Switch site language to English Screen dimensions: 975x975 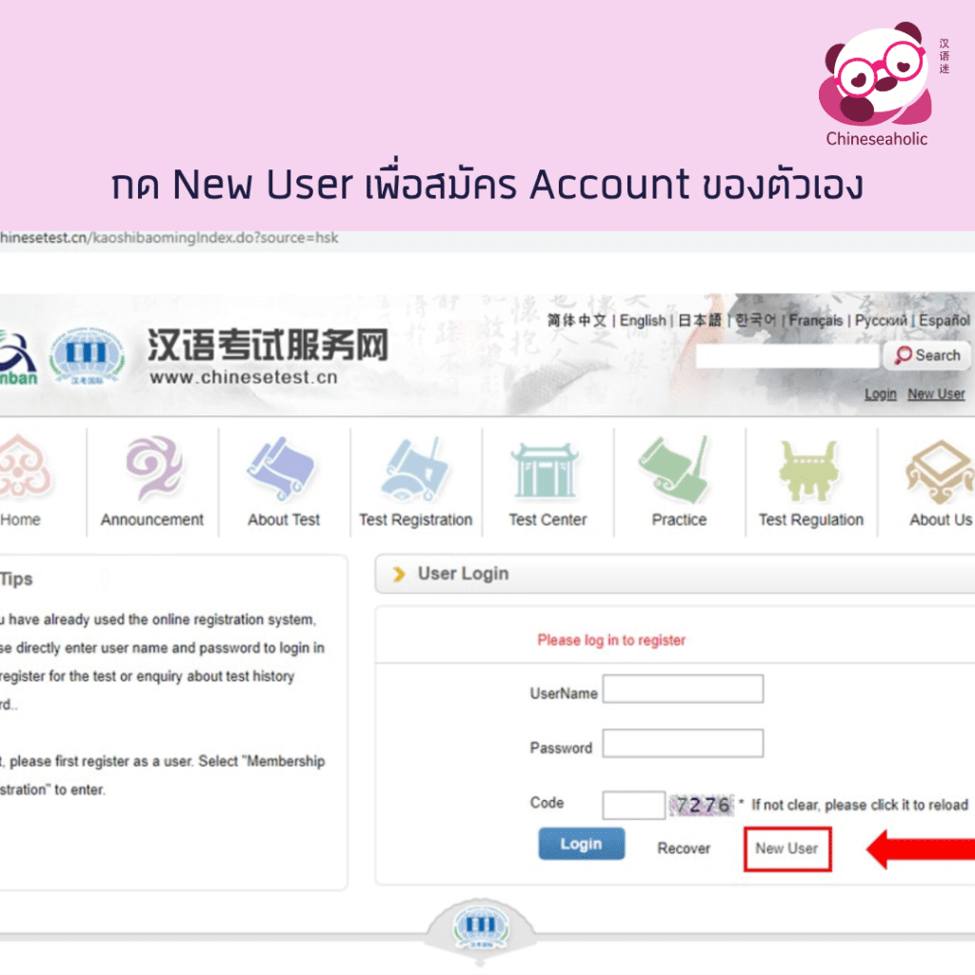(643, 321)
